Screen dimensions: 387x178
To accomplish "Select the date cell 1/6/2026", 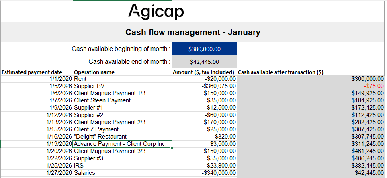I will coord(37,93).
